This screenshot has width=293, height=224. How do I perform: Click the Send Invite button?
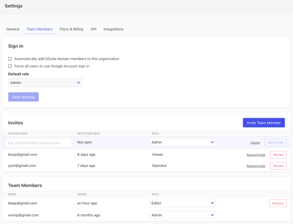point(275,142)
